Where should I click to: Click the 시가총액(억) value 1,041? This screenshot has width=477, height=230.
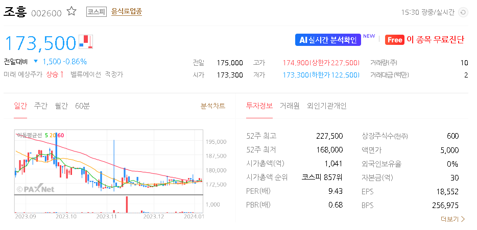(x=333, y=164)
